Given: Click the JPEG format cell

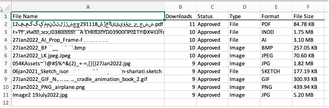Looking at the screenshot, I should tap(276, 56).
